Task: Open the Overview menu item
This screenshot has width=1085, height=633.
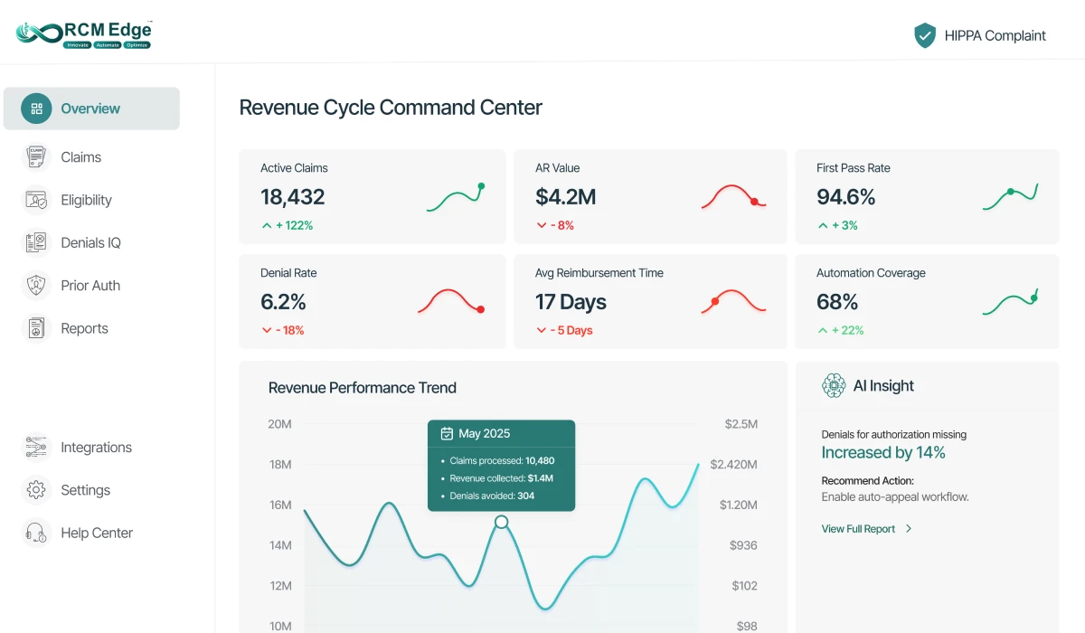Action: click(x=91, y=109)
